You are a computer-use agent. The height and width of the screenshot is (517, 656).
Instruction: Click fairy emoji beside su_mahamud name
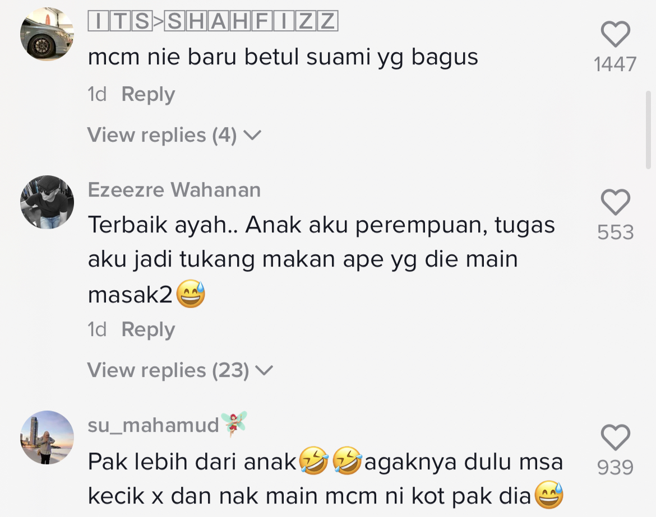click(234, 424)
